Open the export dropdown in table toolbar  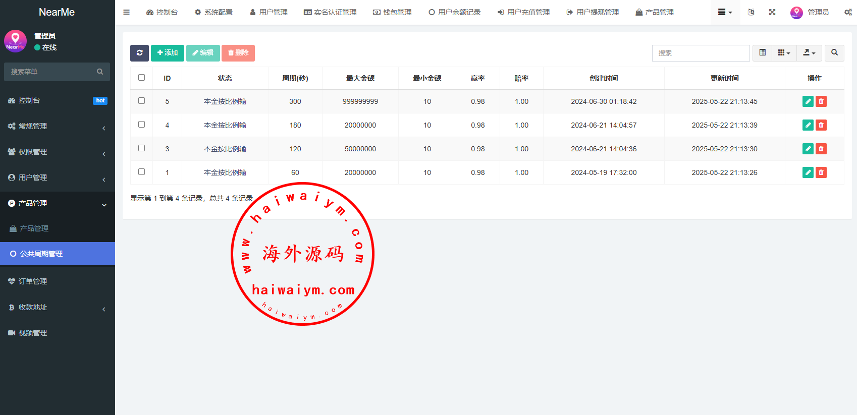809,53
